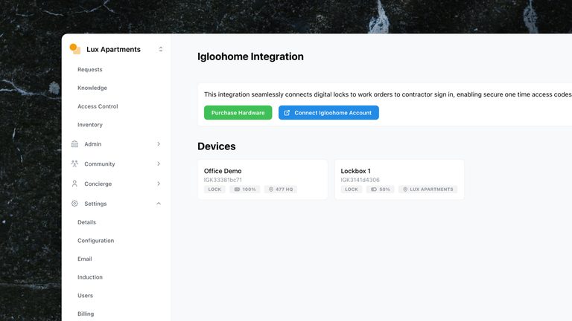Click the external link icon on Connect button
This screenshot has height=321, width=572.
287,113
